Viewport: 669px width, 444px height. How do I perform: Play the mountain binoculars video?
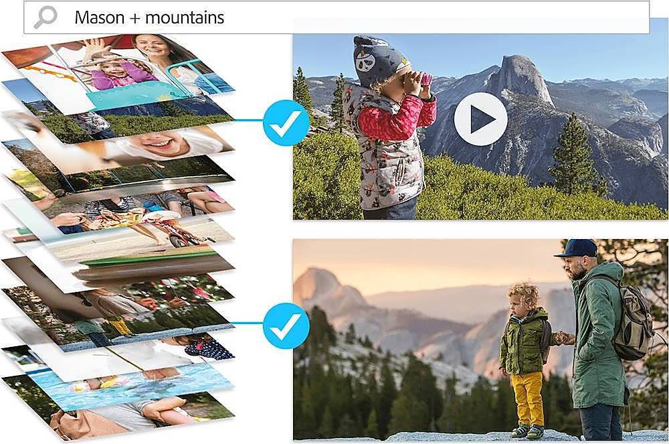pyautogui.click(x=480, y=119)
